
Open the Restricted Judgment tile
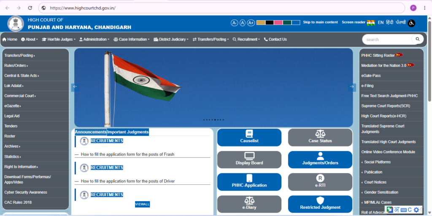click(x=320, y=204)
